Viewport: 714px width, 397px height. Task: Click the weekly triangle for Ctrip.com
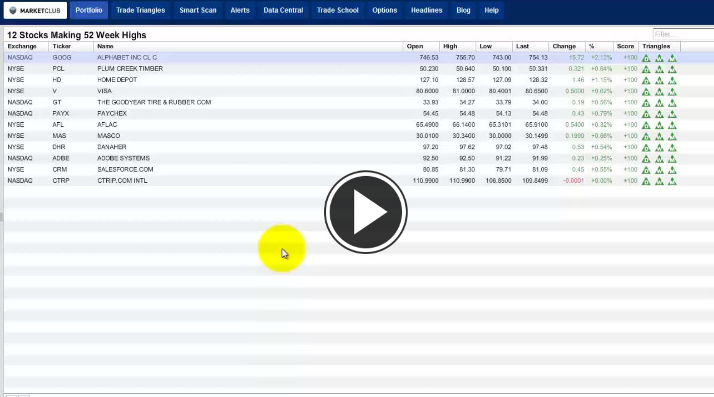(x=659, y=181)
